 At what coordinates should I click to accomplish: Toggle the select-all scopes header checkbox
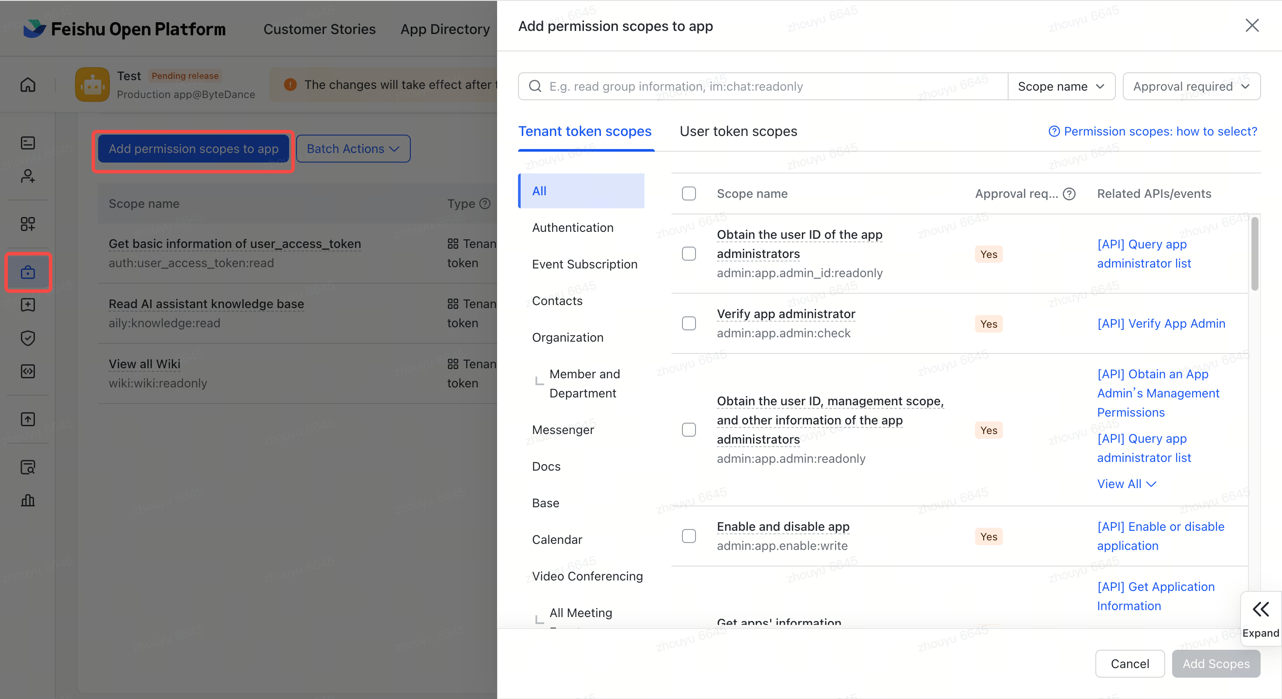pyautogui.click(x=689, y=193)
